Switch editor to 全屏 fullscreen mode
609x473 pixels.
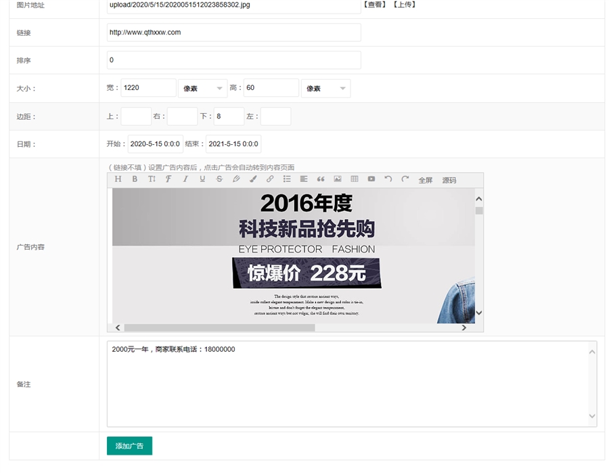(425, 180)
